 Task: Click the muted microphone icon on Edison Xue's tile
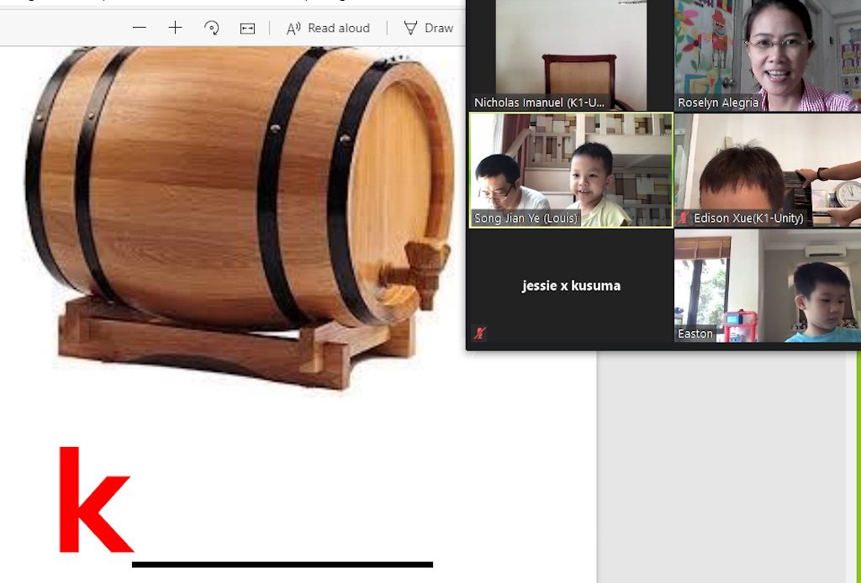click(x=684, y=218)
